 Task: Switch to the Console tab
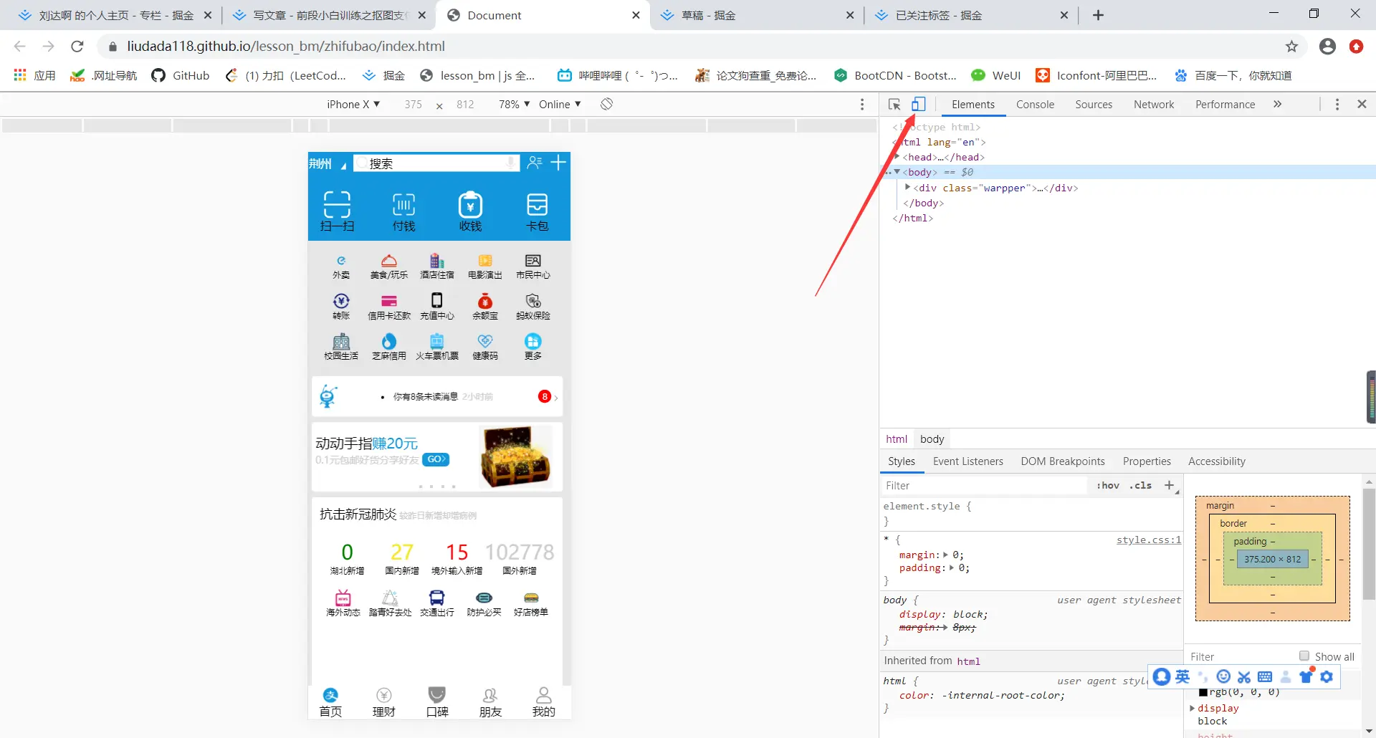(x=1035, y=105)
